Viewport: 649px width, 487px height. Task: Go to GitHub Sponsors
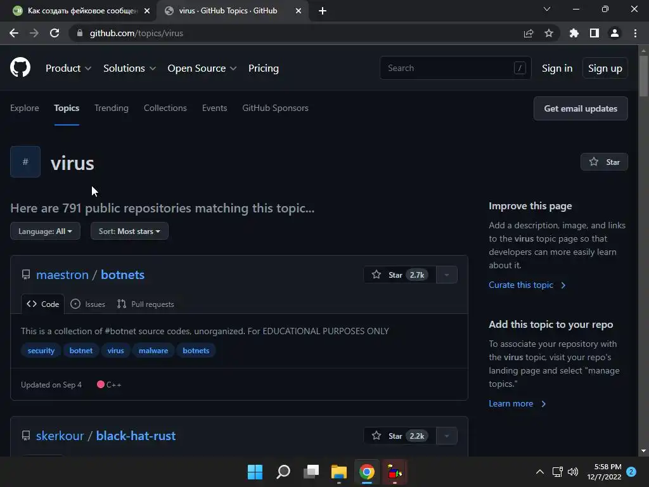pos(275,108)
